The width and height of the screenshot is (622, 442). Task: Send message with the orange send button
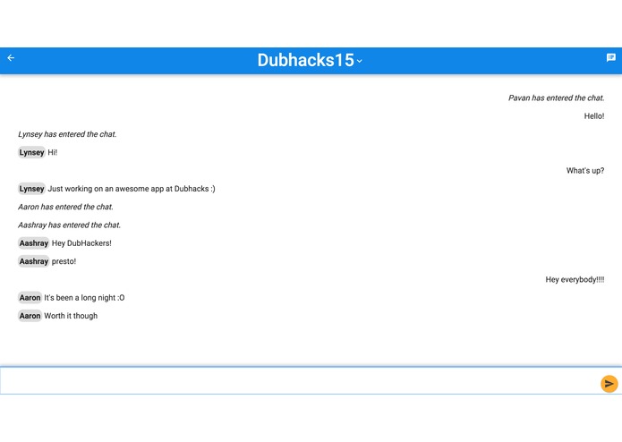609,383
